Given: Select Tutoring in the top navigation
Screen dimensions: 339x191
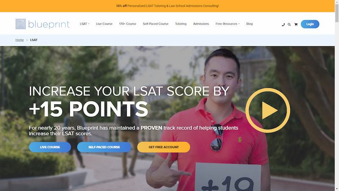Looking at the screenshot, I should [x=181, y=24].
